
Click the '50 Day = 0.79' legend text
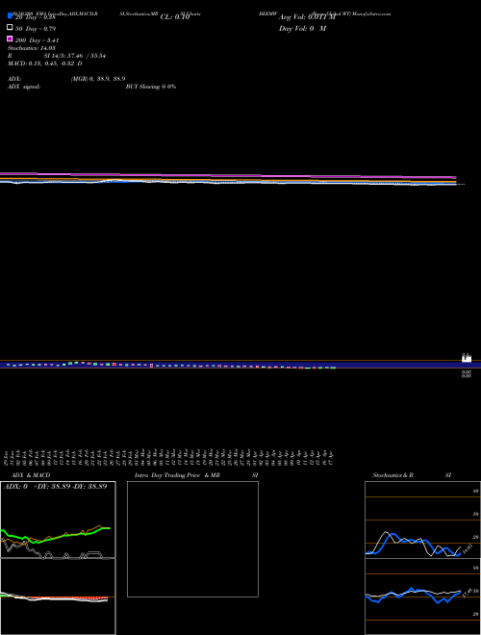pos(36,29)
